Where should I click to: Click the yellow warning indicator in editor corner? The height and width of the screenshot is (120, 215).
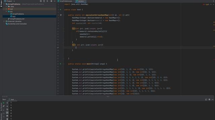pyautogui.click(x=208, y=4)
